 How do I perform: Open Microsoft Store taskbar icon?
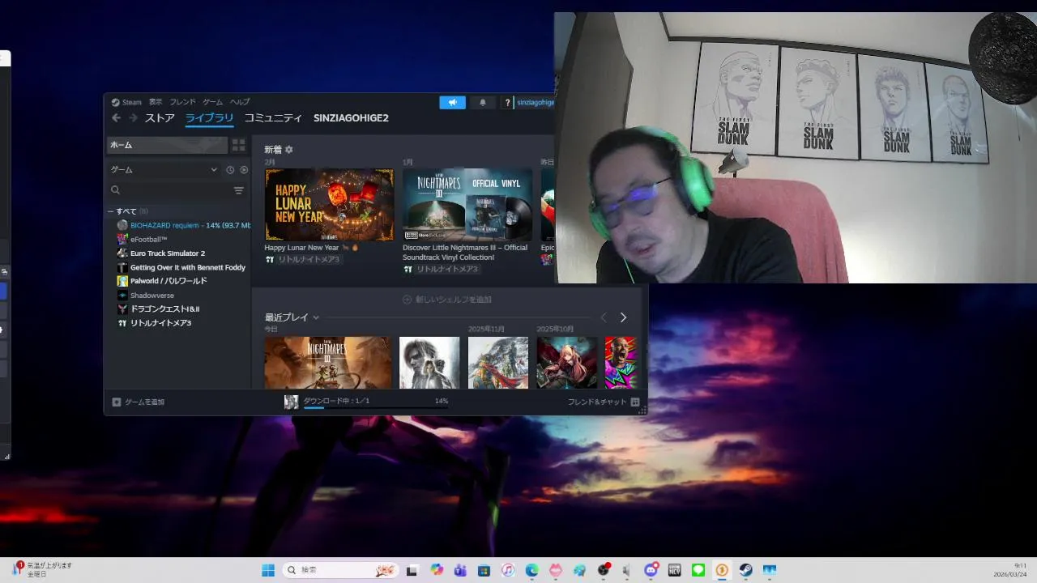484,570
